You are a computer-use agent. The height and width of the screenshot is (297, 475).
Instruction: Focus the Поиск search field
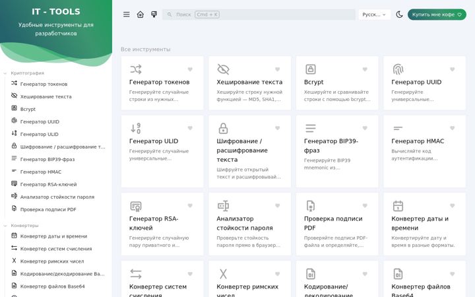(x=259, y=15)
